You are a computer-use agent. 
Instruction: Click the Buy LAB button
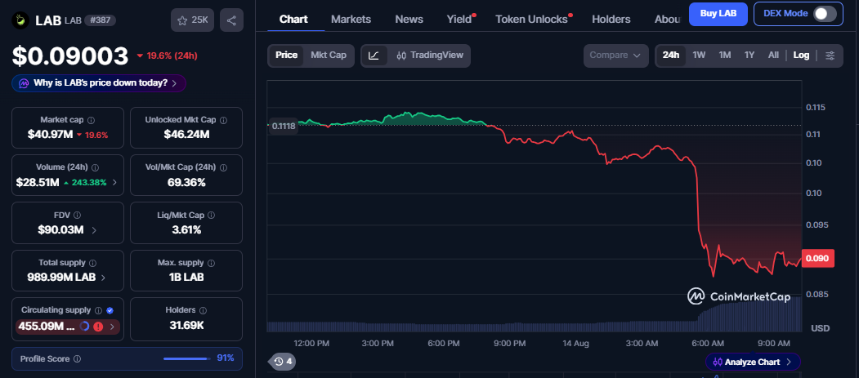click(x=718, y=14)
